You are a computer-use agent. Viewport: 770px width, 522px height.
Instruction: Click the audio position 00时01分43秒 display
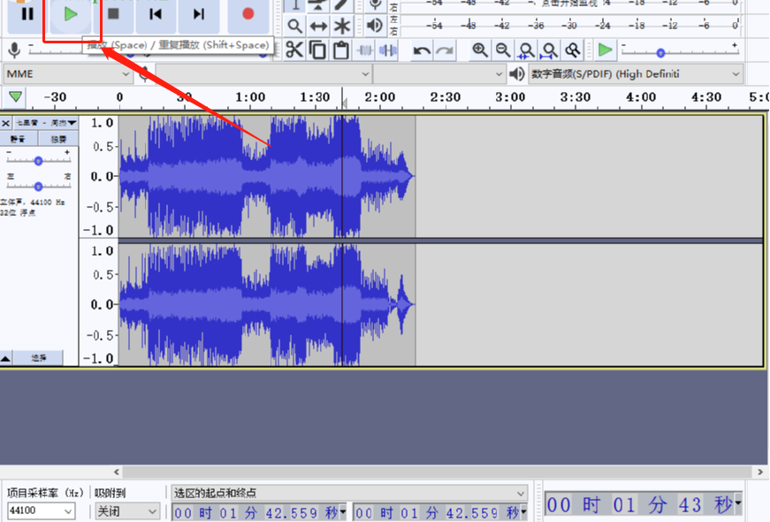click(x=640, y=505)
